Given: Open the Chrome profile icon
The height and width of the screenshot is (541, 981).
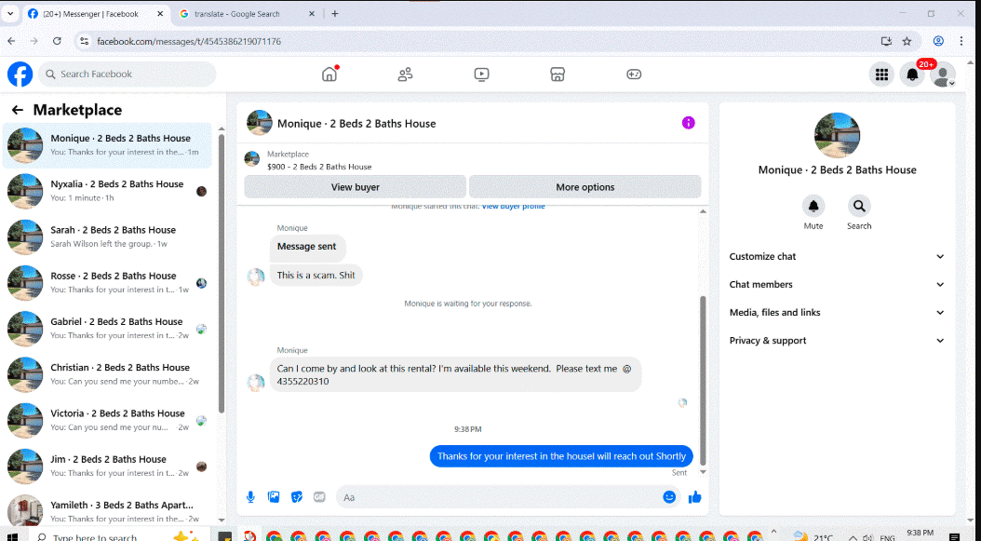Looking at the screenshot, I should pos(938,41).
